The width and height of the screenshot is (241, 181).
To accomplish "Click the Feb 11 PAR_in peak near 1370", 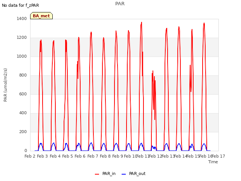I will (142, 23).
